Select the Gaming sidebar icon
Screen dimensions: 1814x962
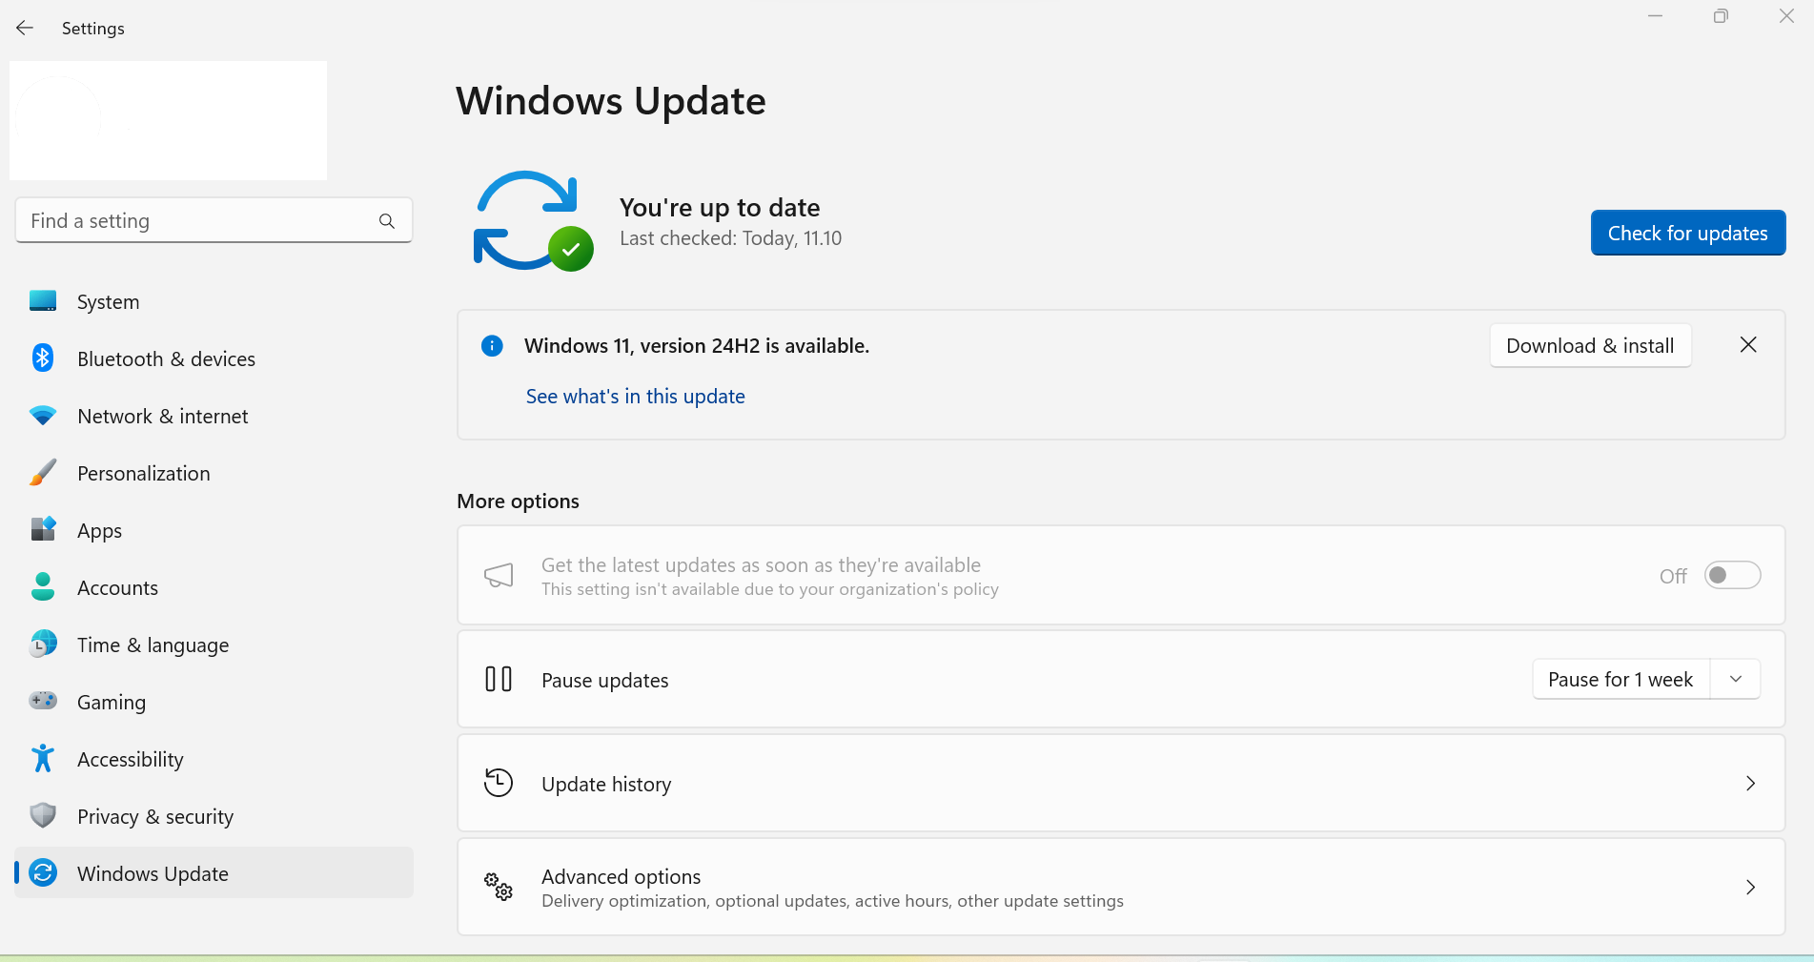tap(43, 701)
